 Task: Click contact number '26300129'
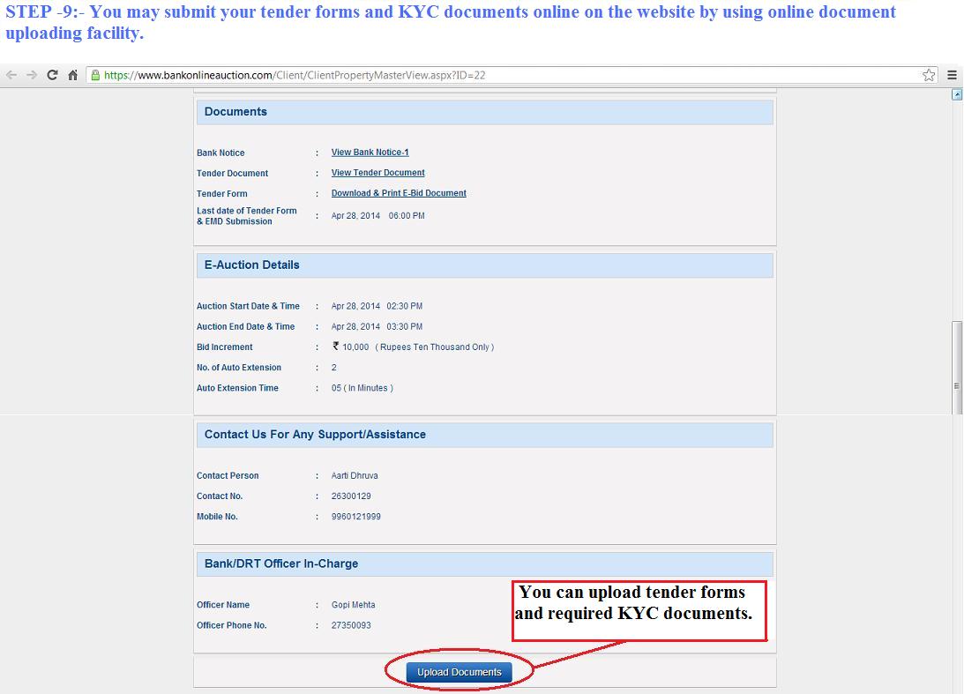[x=351, y=496]
